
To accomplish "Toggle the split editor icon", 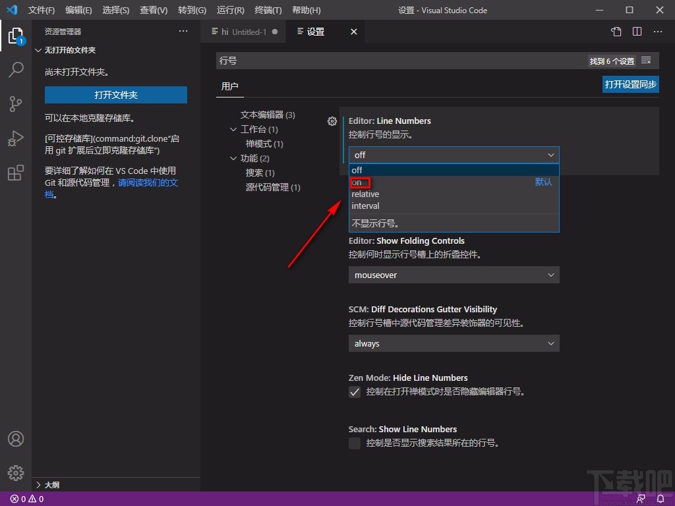I will (637, 32).
